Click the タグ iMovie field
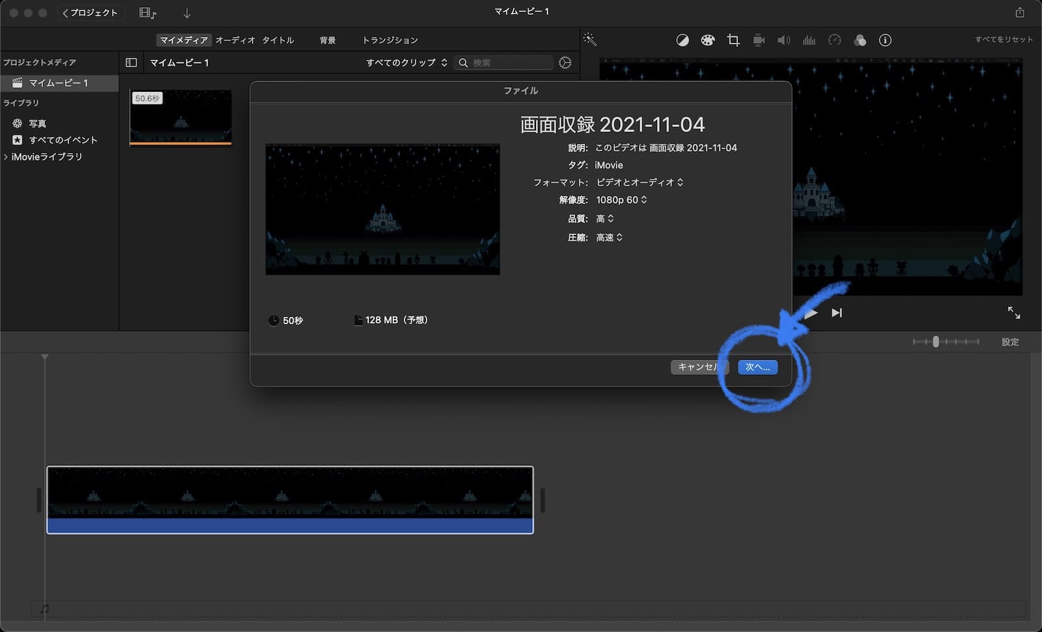 point(609,165)
